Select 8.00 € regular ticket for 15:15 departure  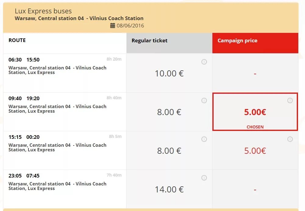click(169, 151)
